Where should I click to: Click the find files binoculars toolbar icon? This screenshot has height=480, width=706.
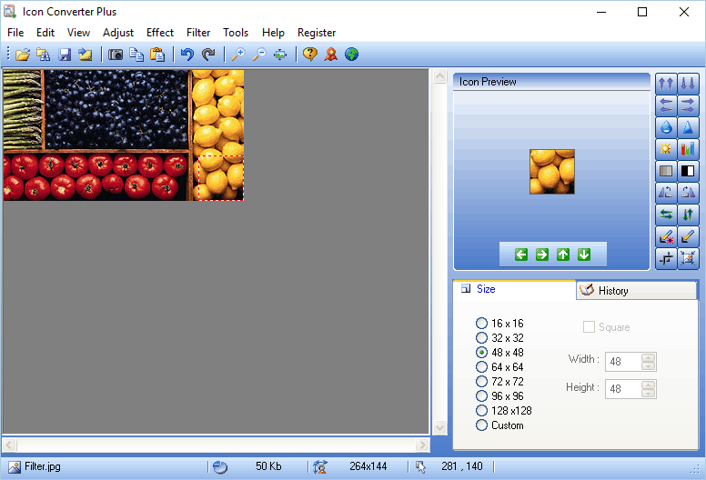(44, 55)
